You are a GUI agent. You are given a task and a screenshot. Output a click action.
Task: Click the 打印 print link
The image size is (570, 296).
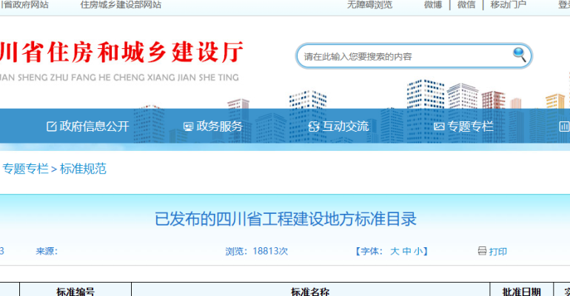(x=498, y=252)
